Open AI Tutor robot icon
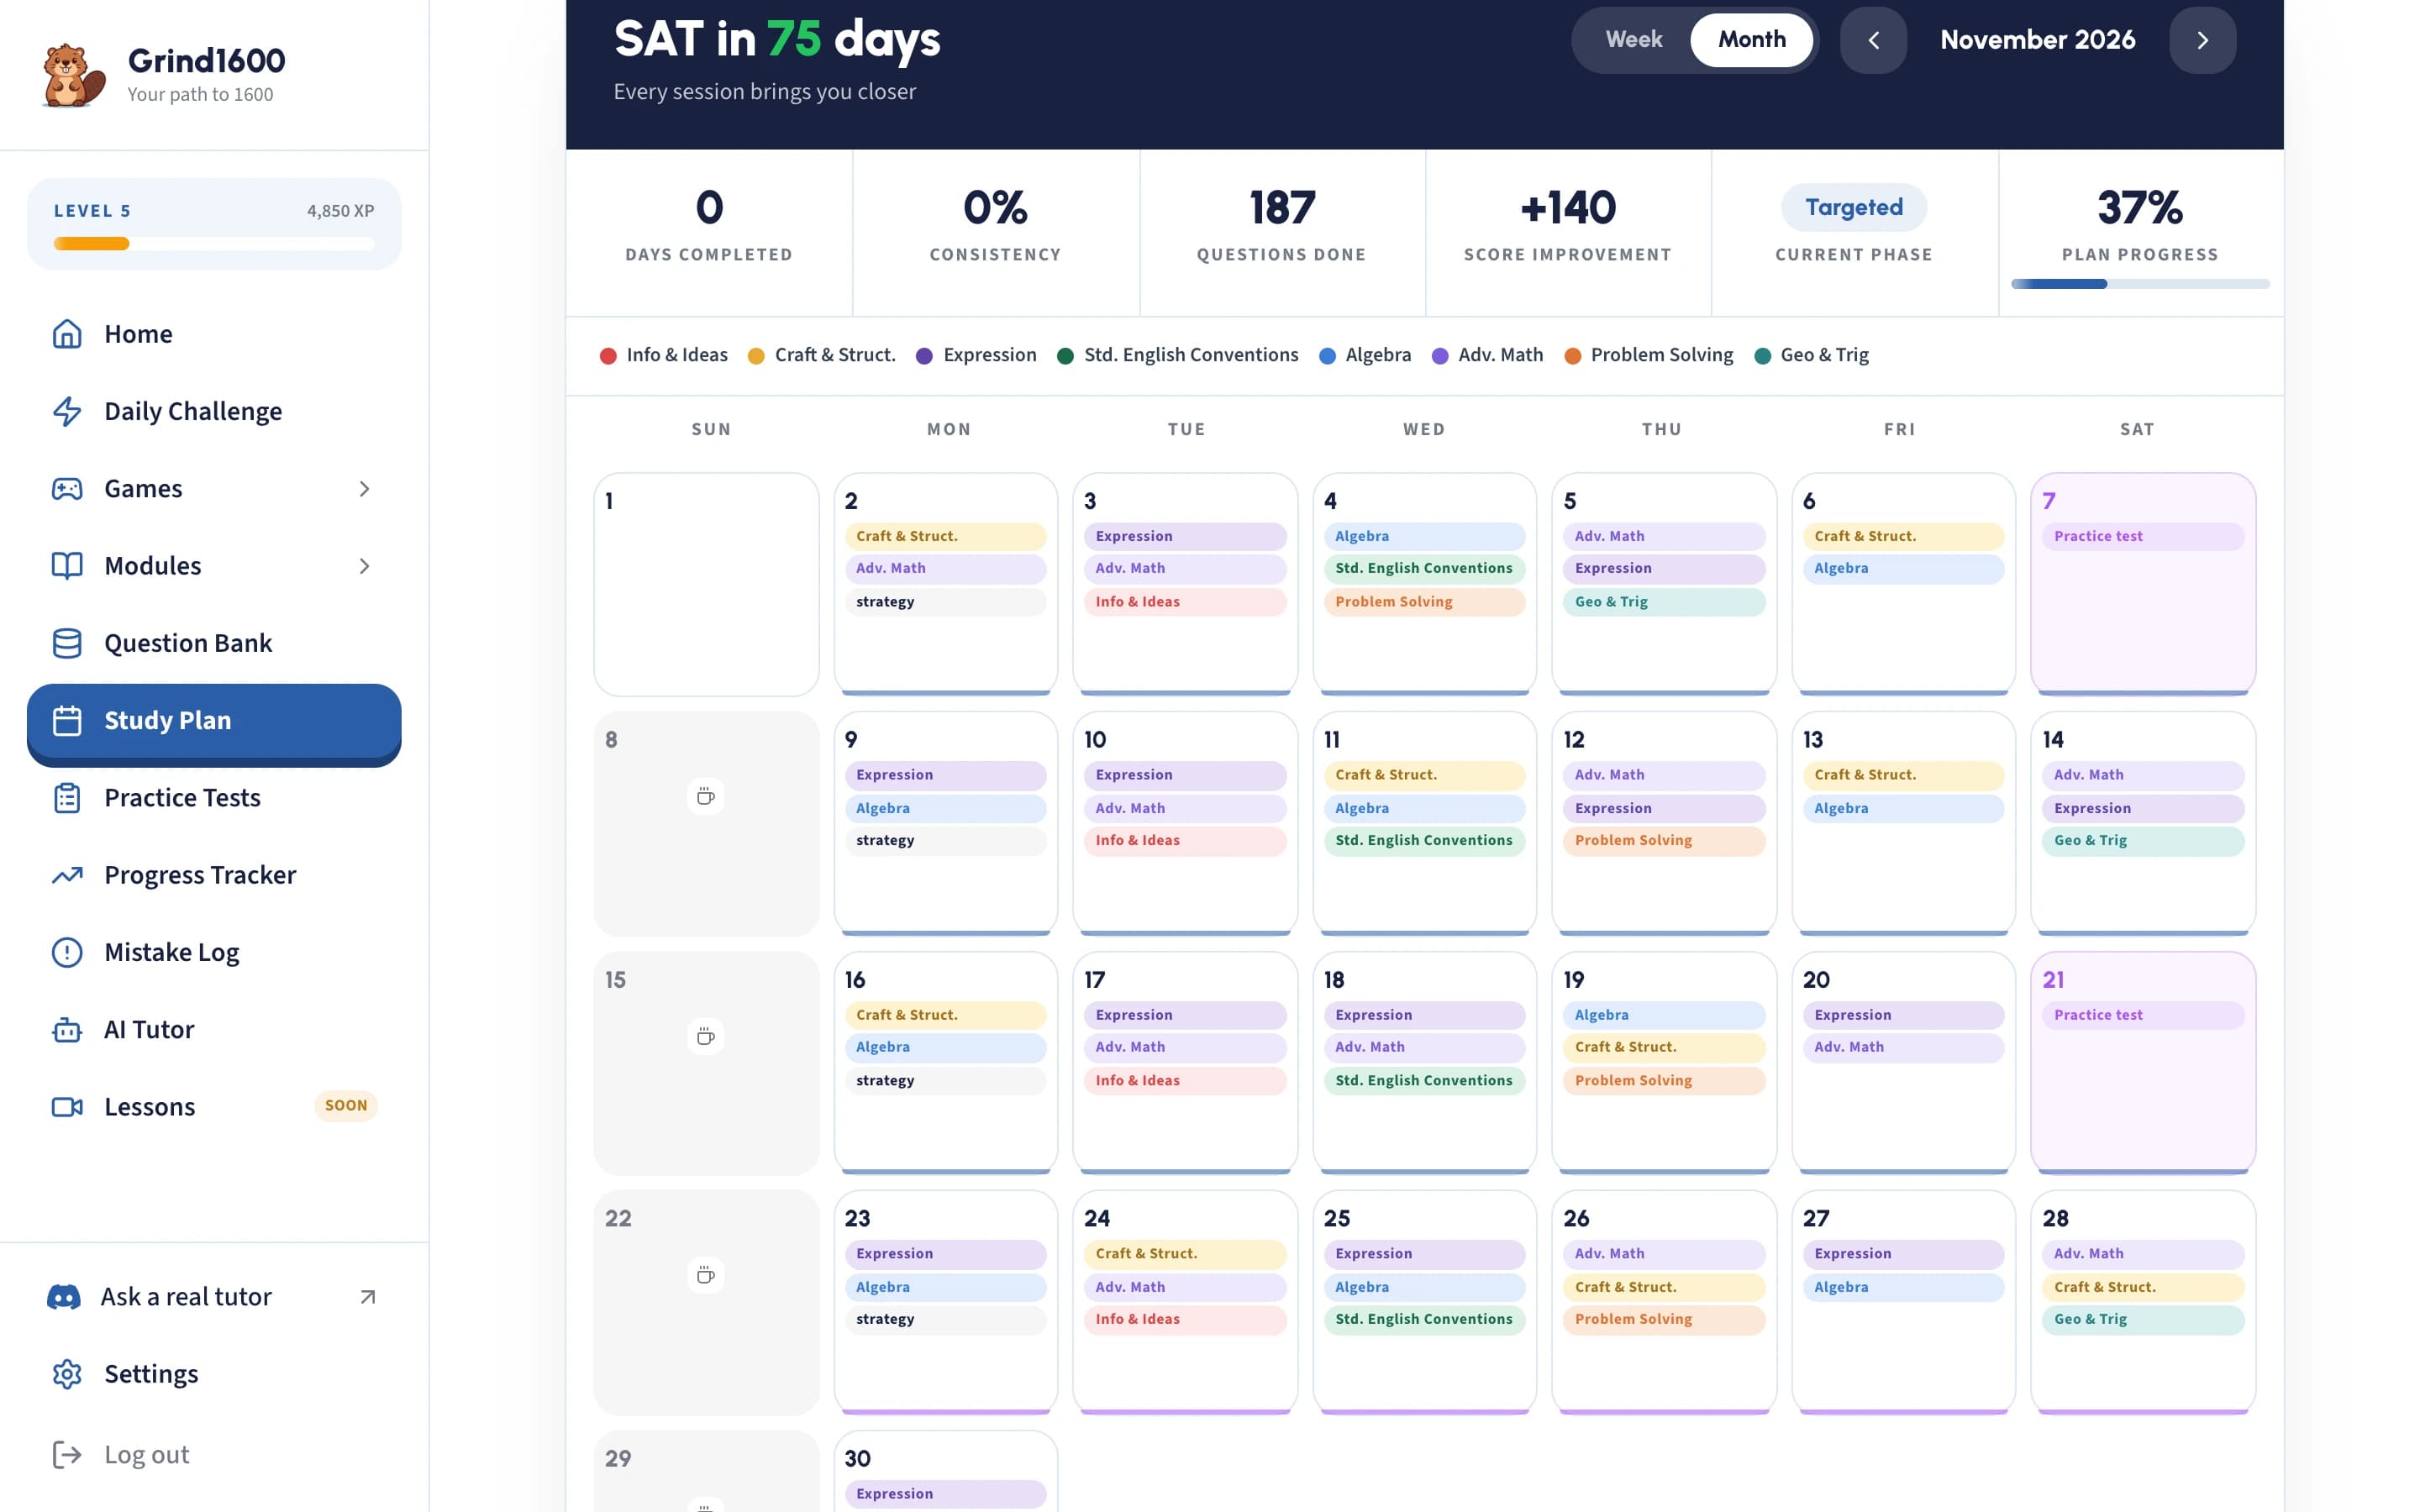2420x1512 pixels. [x=67, y=1029]
